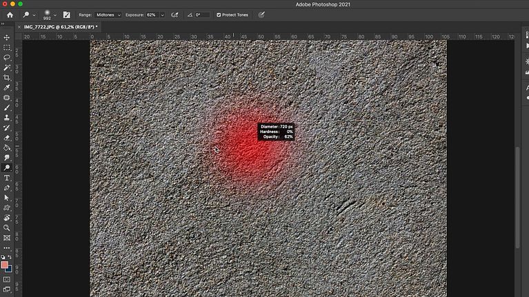Viewport: 529px width, 297px height.
Task: Select the Crop tool
Action: pos(7,78)
